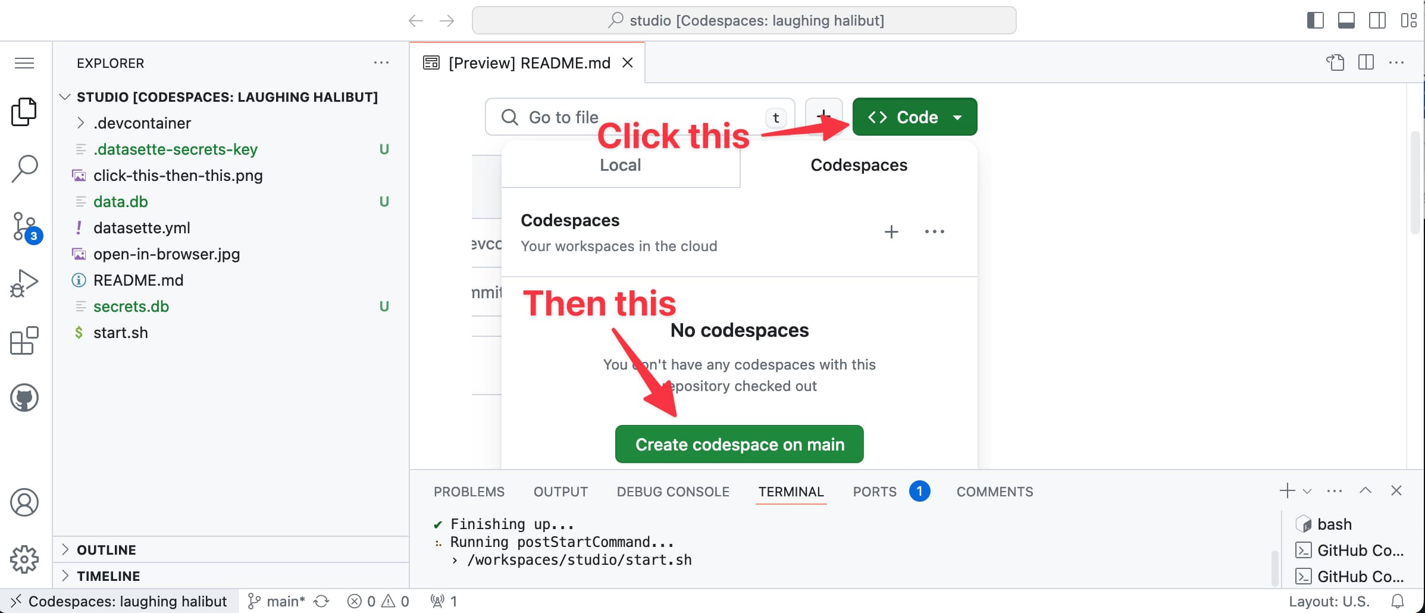The height and width of the screenshot is (613, 1425).
Task: Split the editor to the right
Action: click(1366, 62)
